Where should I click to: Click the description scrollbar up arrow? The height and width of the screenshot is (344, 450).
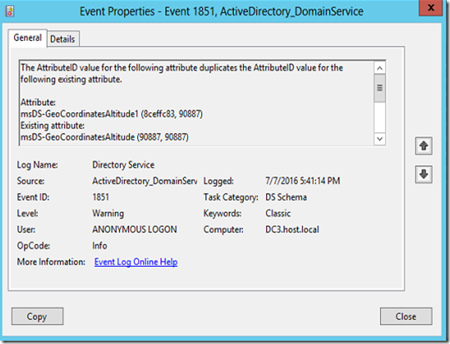tap(379, 68)
